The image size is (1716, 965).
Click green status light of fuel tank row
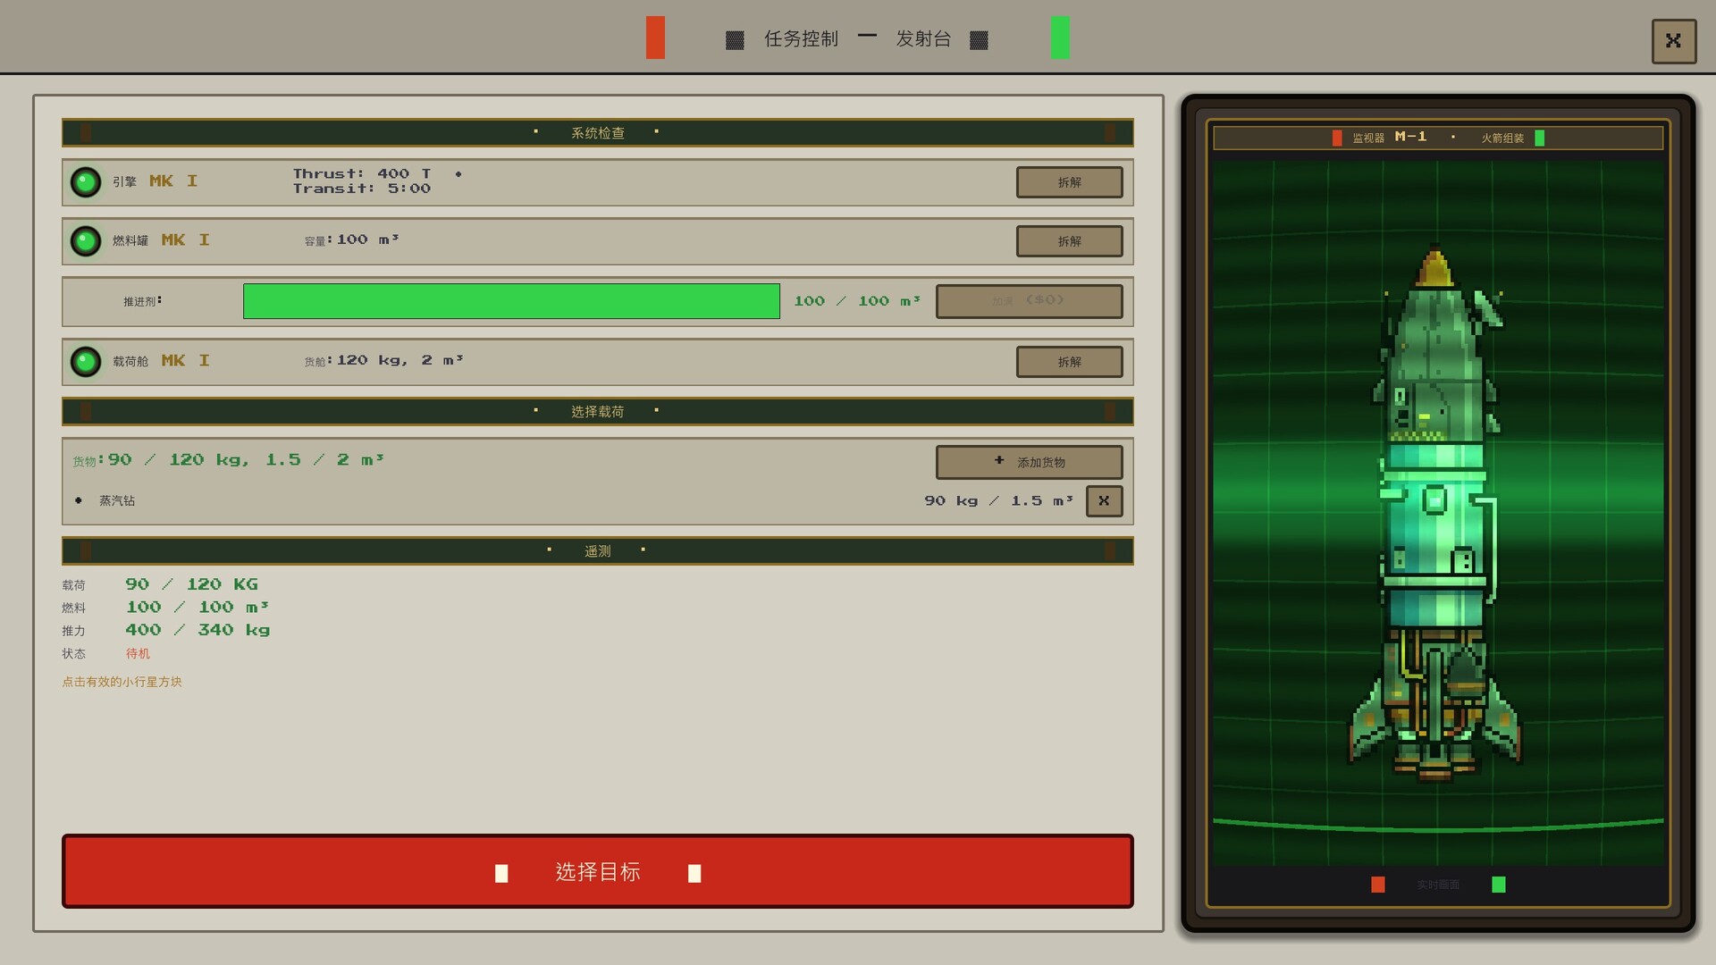(x=86, y=241)
